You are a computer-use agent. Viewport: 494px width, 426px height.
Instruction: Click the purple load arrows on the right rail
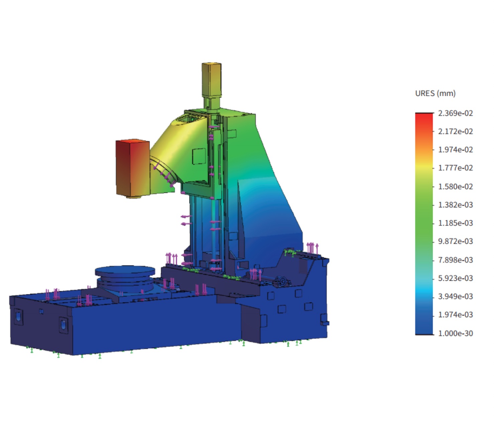(x=312, y=248)
